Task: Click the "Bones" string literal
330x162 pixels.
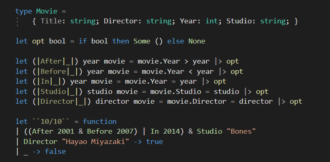Action: [x=241, y=132]
